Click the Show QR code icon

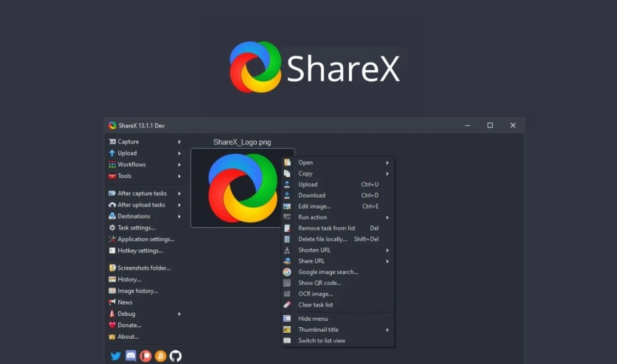point(287,283)
